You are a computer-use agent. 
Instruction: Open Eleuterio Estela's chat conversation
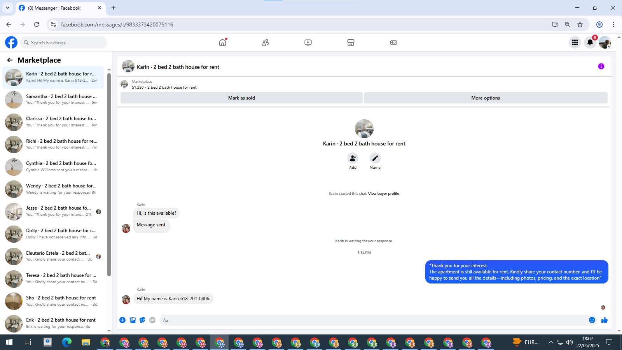coord(53,256)
